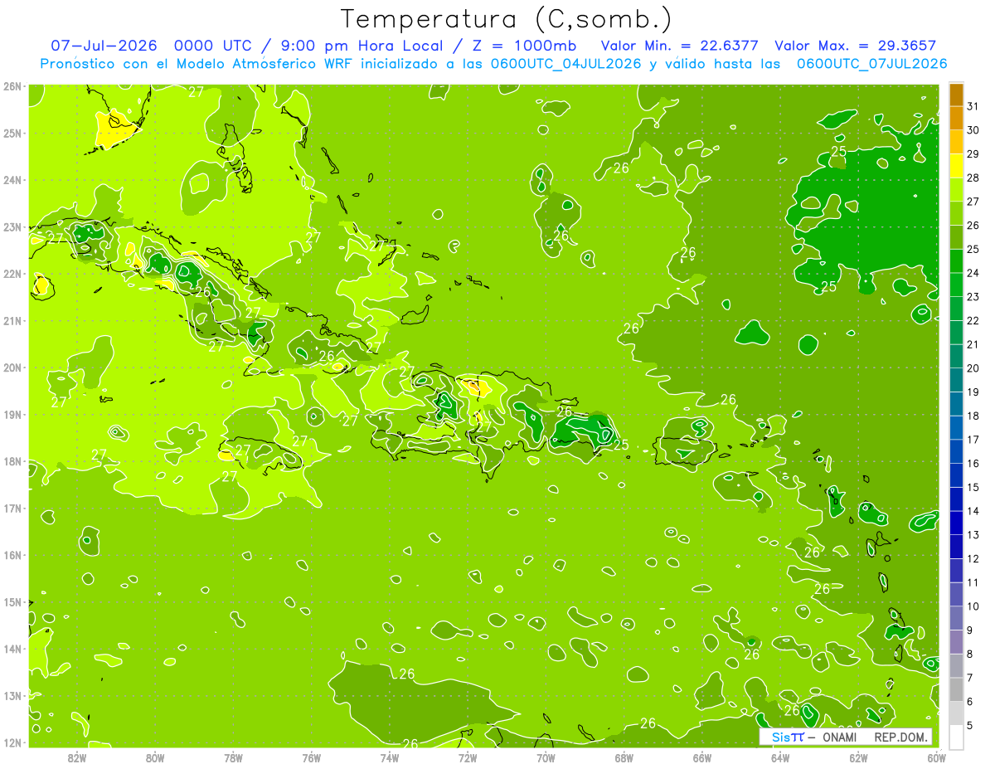Click the date '07-Jul-2026' in header

pos(104,46)
